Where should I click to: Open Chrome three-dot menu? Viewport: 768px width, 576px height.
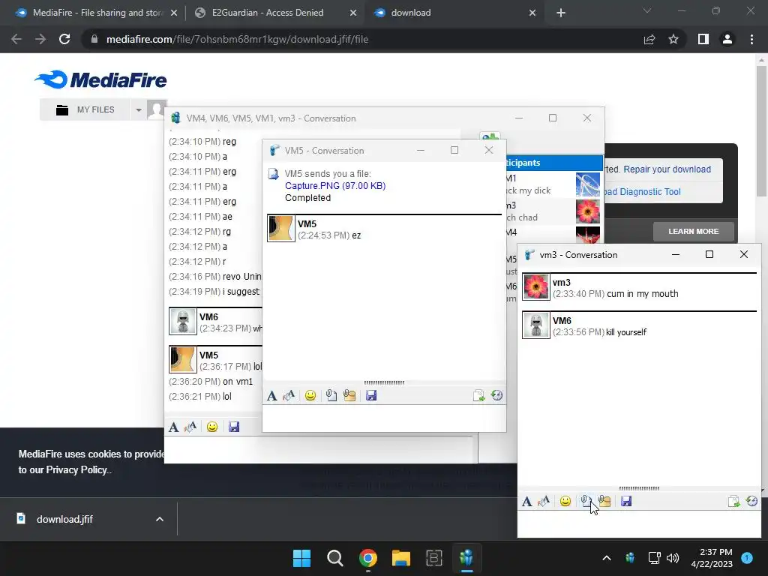pyautogui.click(x=751, y=39)
